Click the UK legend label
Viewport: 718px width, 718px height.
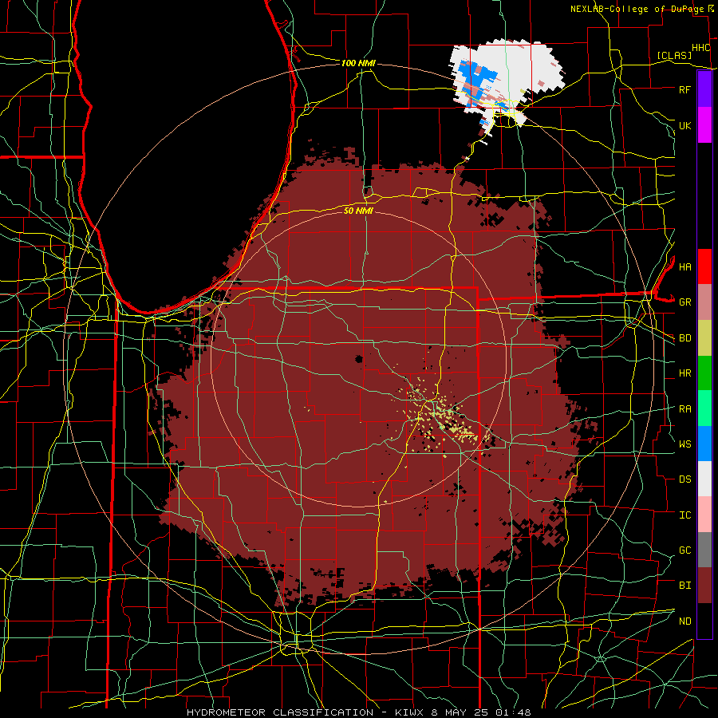(684, 125)
